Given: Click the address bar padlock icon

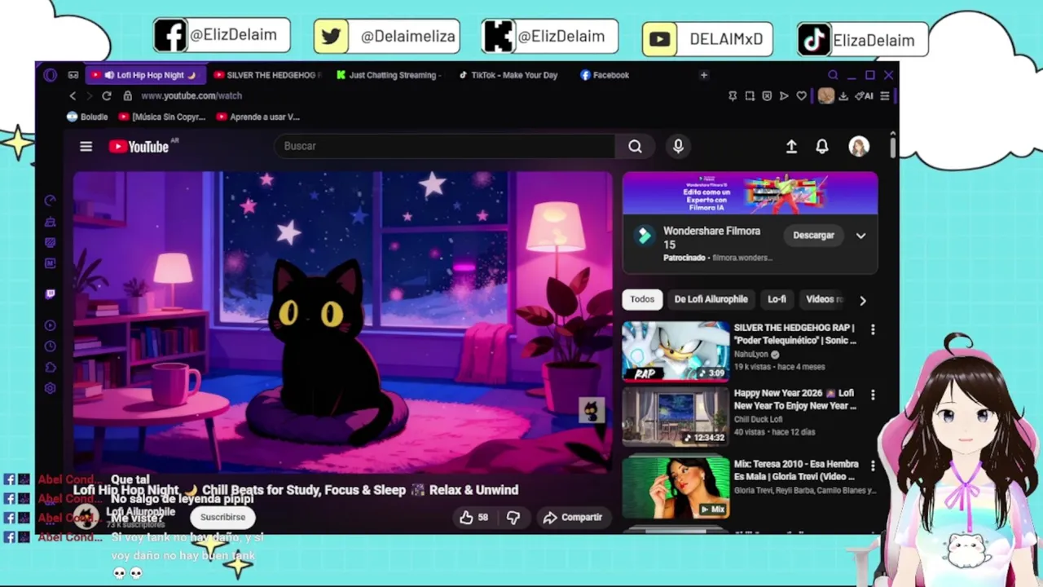Looking at the screenshot, I should point(127,95).
